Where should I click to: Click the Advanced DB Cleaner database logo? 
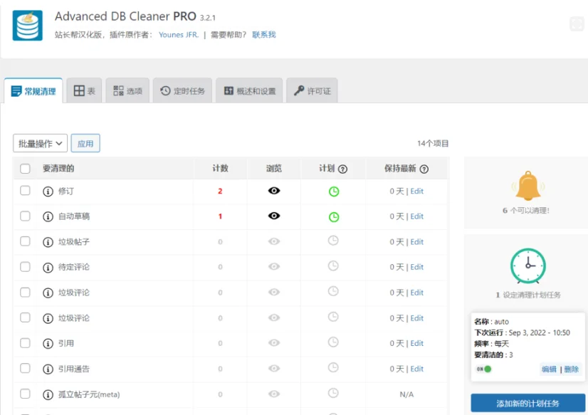[27, 25]
